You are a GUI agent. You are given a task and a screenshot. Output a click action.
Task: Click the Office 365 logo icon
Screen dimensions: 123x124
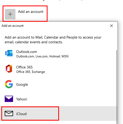[9, 69]
